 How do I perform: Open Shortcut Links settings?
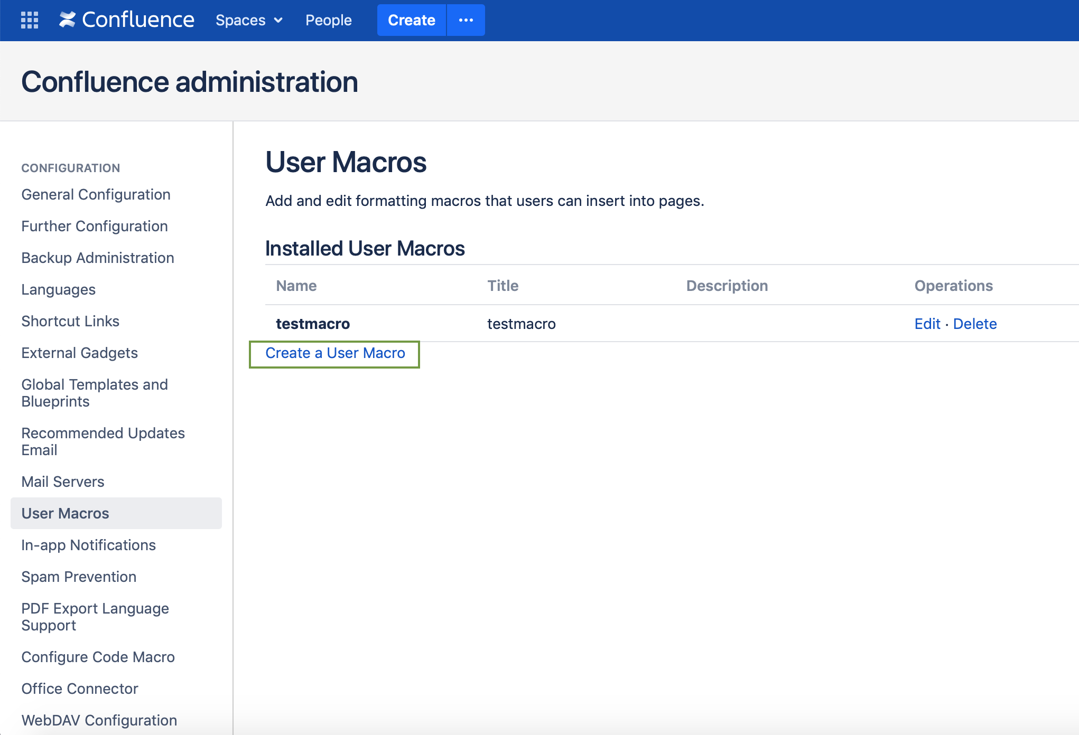click(x=70, y=321)
